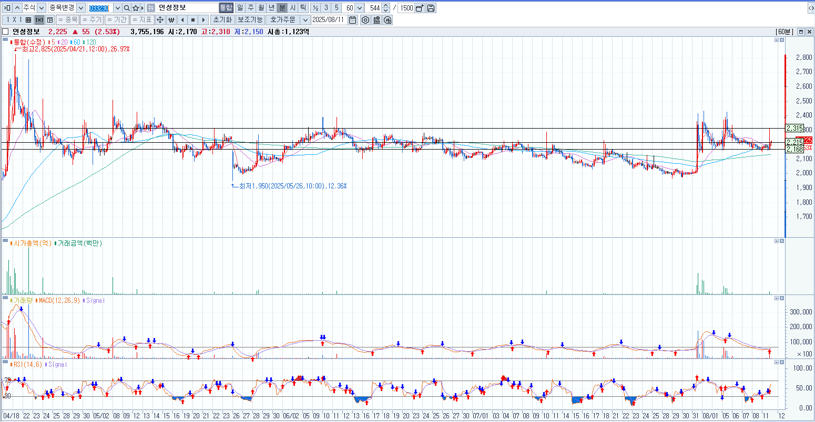815x422 pixels.
Task: Open the calendar date picker icon
Action: tap(352, 20)
